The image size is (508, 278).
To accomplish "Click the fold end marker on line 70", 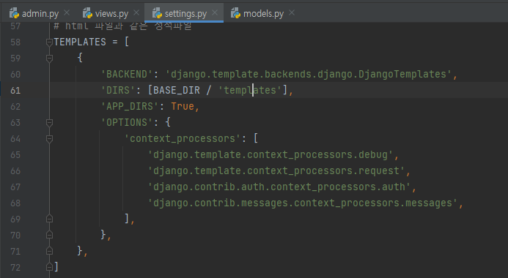I will pyautogui.click(x=49, y=235).
